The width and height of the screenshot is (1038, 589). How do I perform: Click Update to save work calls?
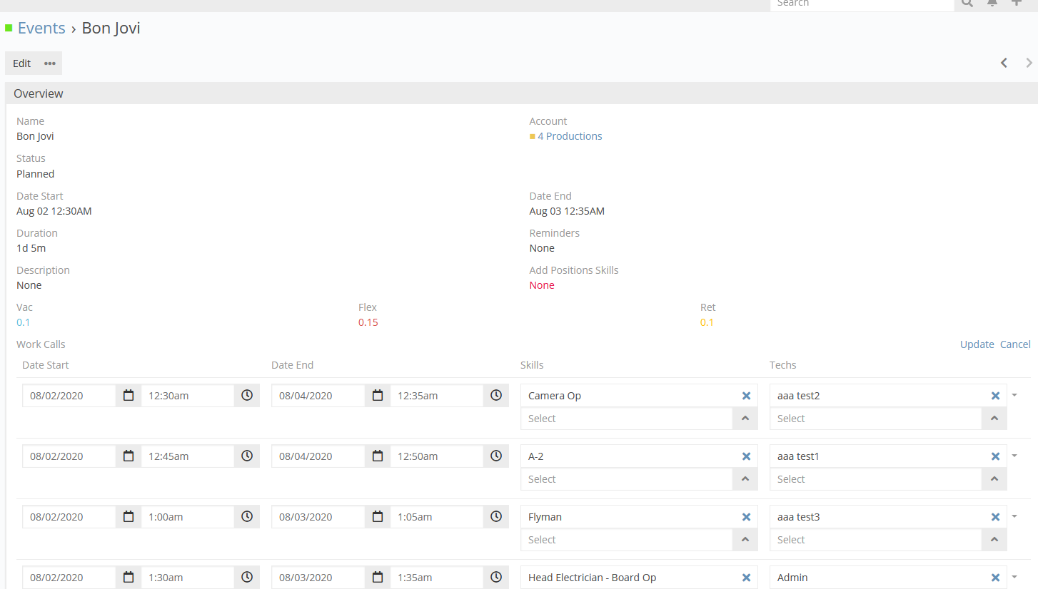[x=977, y=344]
